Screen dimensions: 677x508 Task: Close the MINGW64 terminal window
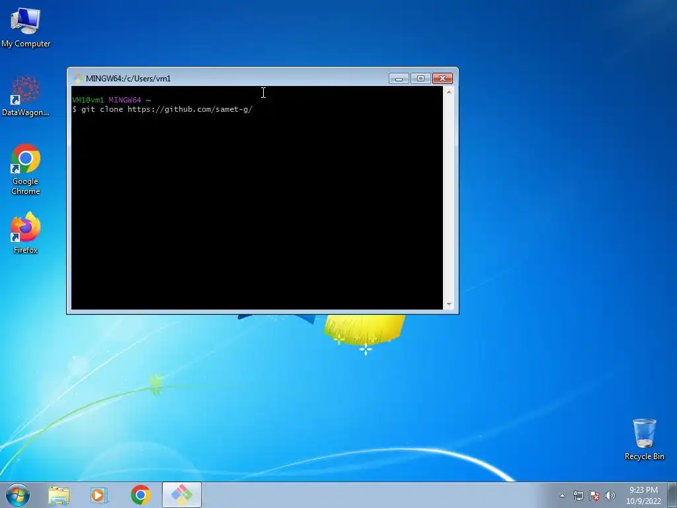pos(442,79)
